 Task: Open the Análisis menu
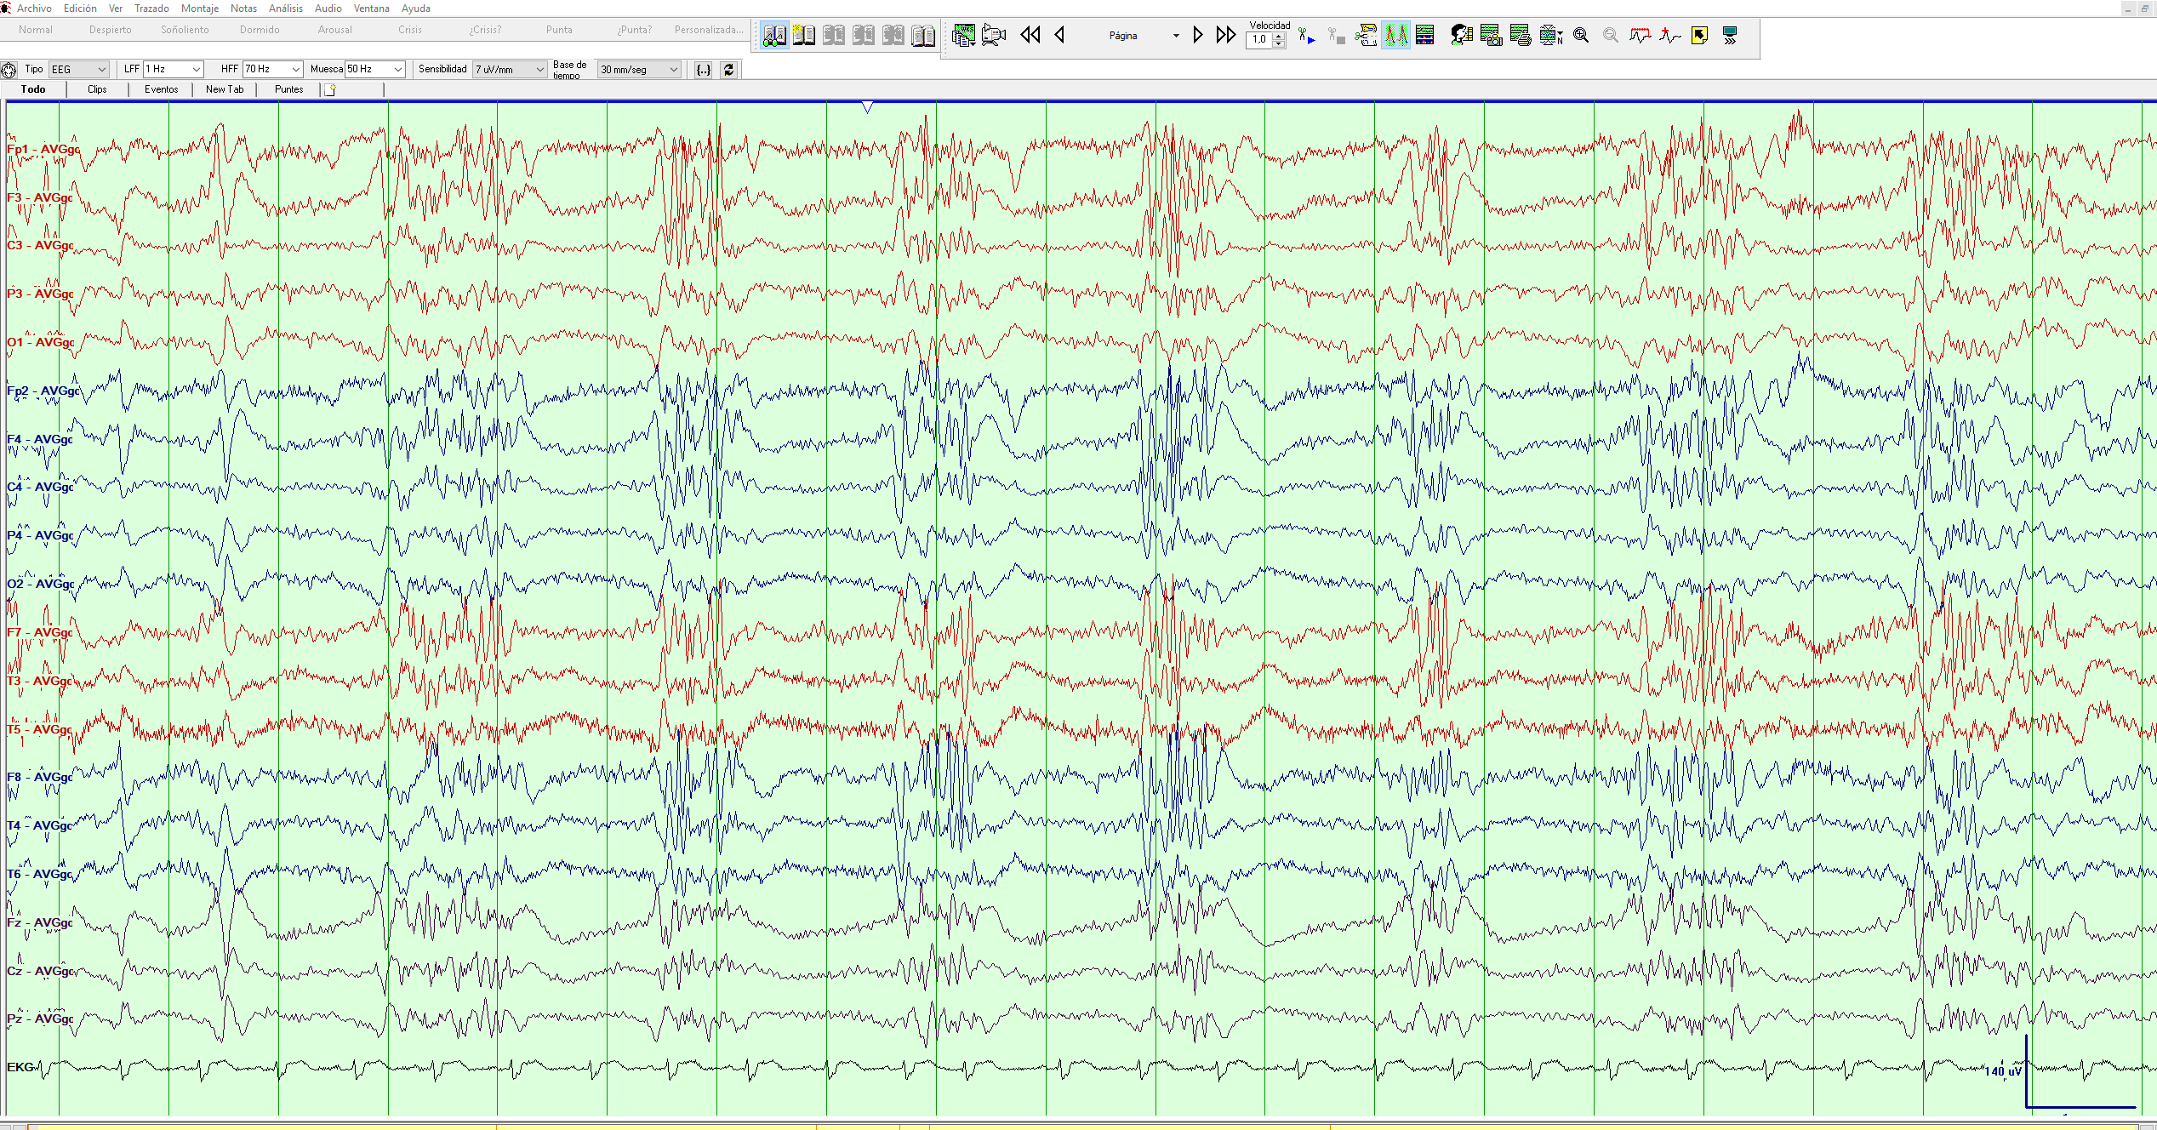(286, 9)
